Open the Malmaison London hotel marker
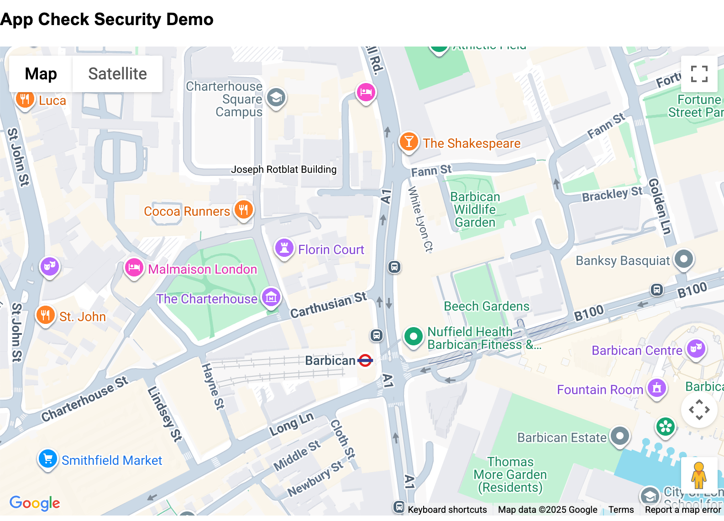The height and width of the screenshot is (521, 724). tap(134, 268)
